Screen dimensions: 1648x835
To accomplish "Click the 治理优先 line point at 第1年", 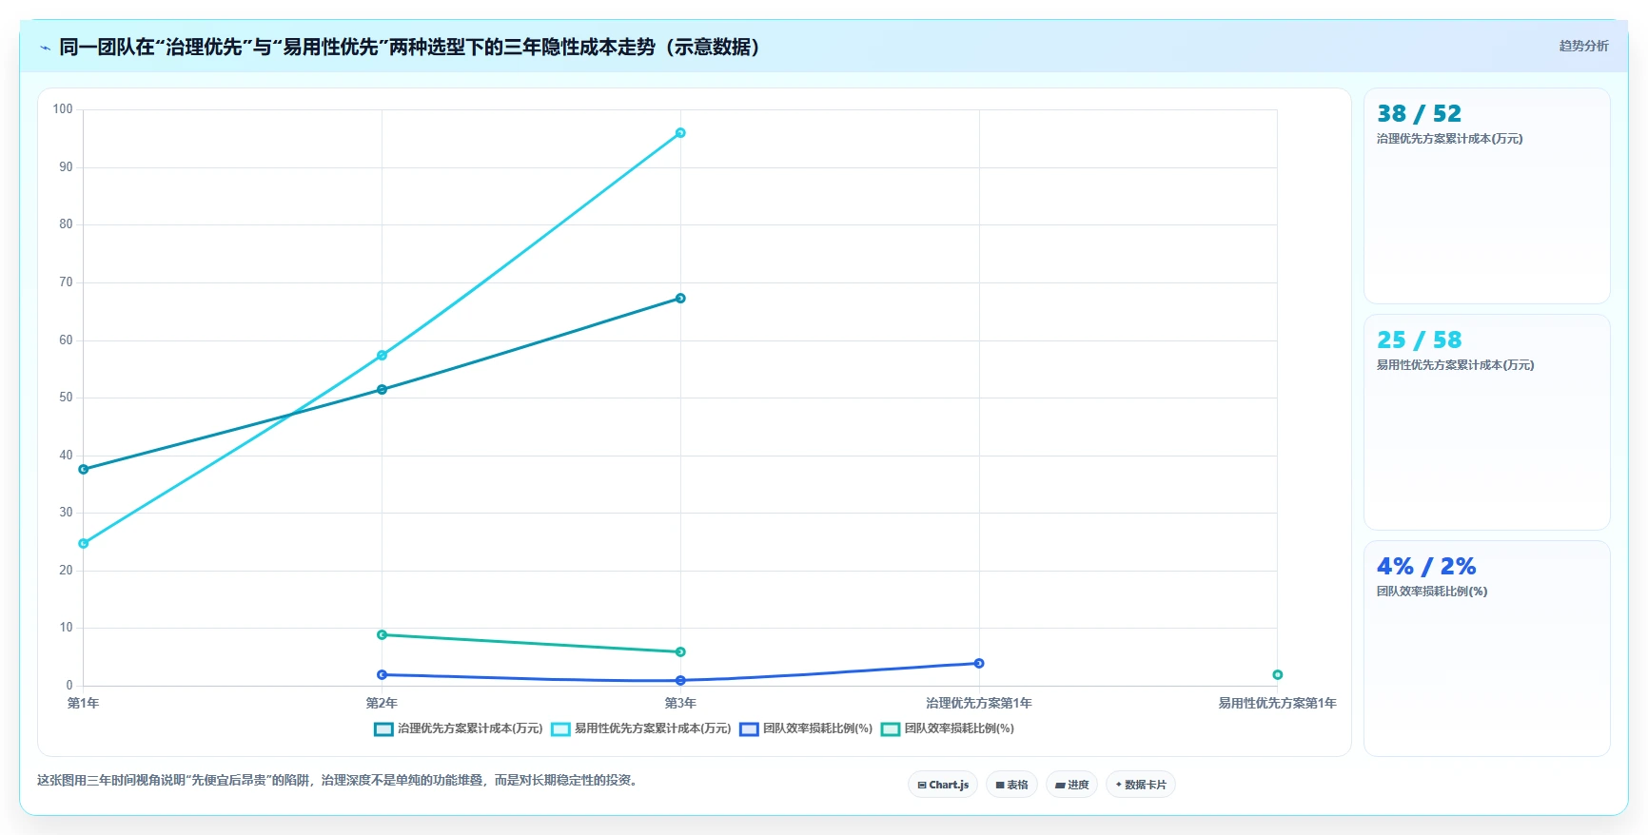I will click(84, 470).
